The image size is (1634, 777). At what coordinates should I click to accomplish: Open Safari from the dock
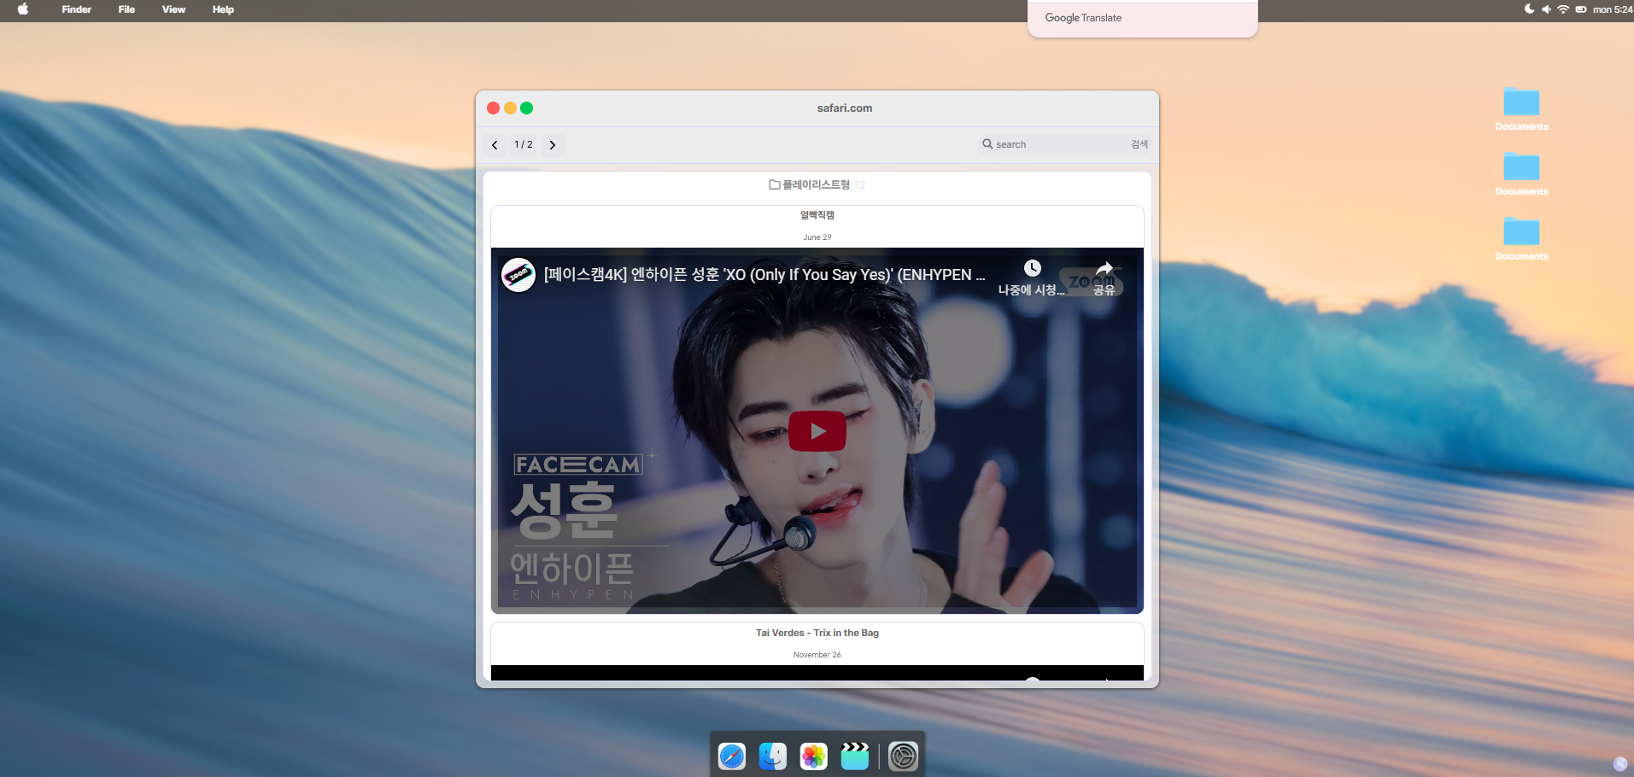click(x=732, y=757)
